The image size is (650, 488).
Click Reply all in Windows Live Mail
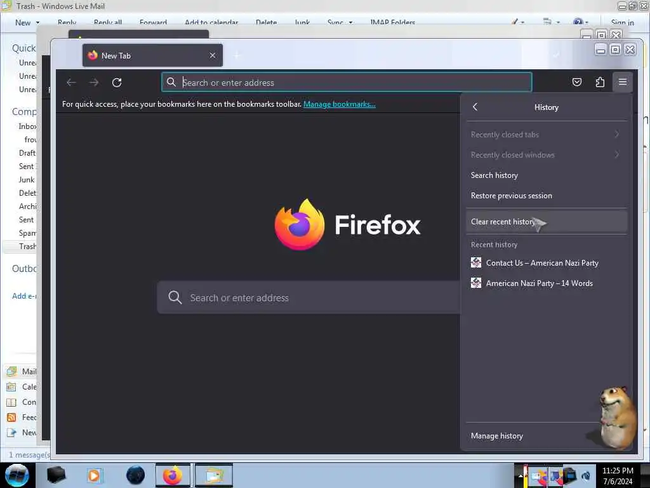tap(108, 22)
